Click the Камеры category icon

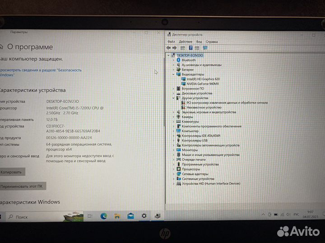178,117
